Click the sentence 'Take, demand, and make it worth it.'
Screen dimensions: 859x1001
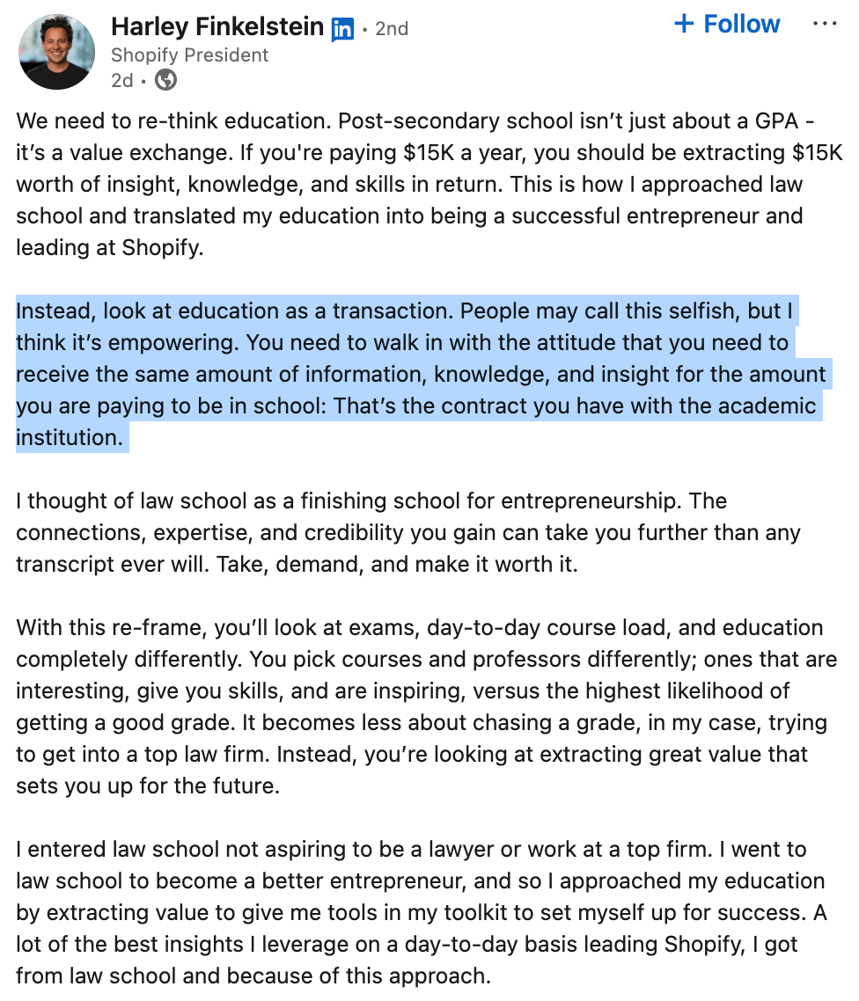426,564
